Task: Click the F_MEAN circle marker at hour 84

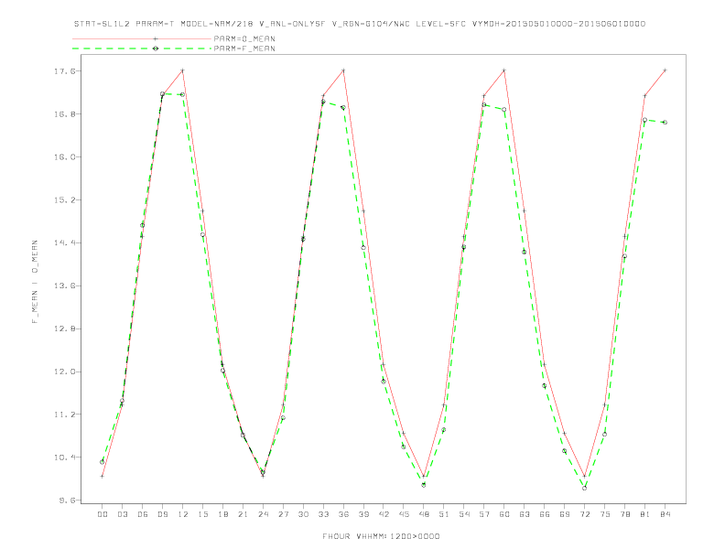Action: (665, 123)
